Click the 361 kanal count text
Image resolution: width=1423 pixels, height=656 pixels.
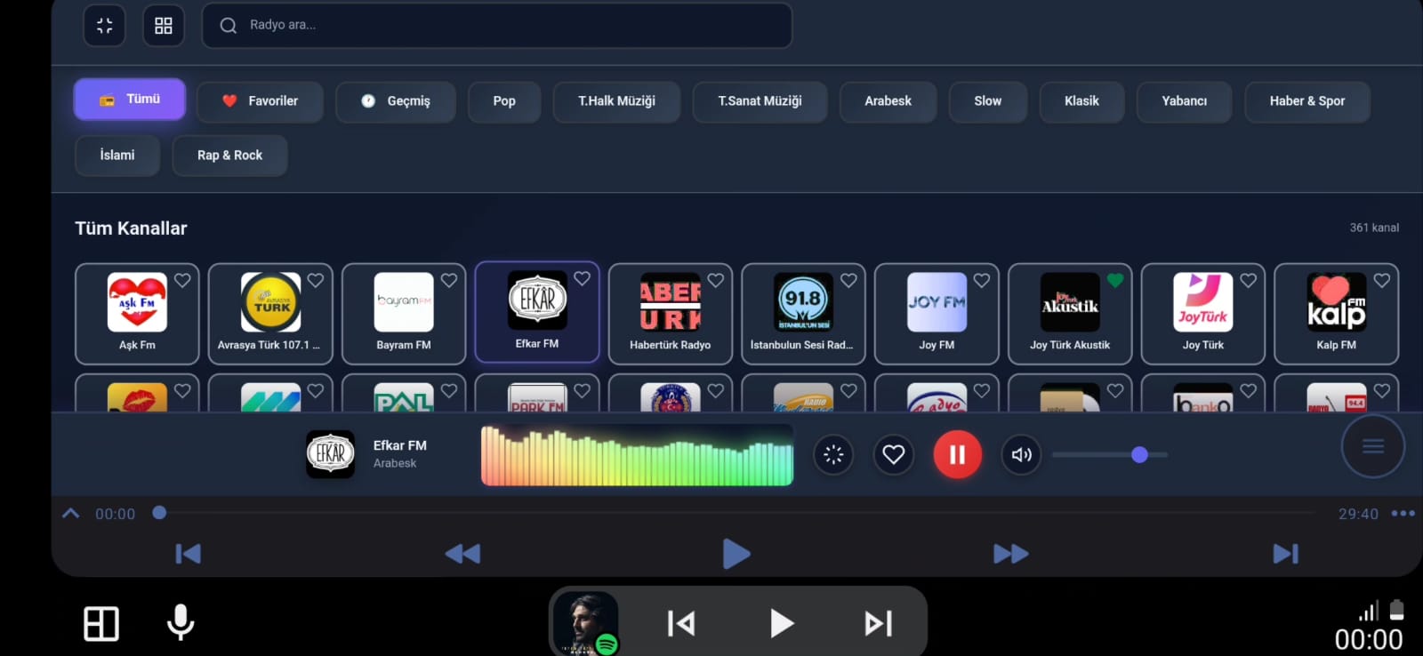click(1374, 228)
